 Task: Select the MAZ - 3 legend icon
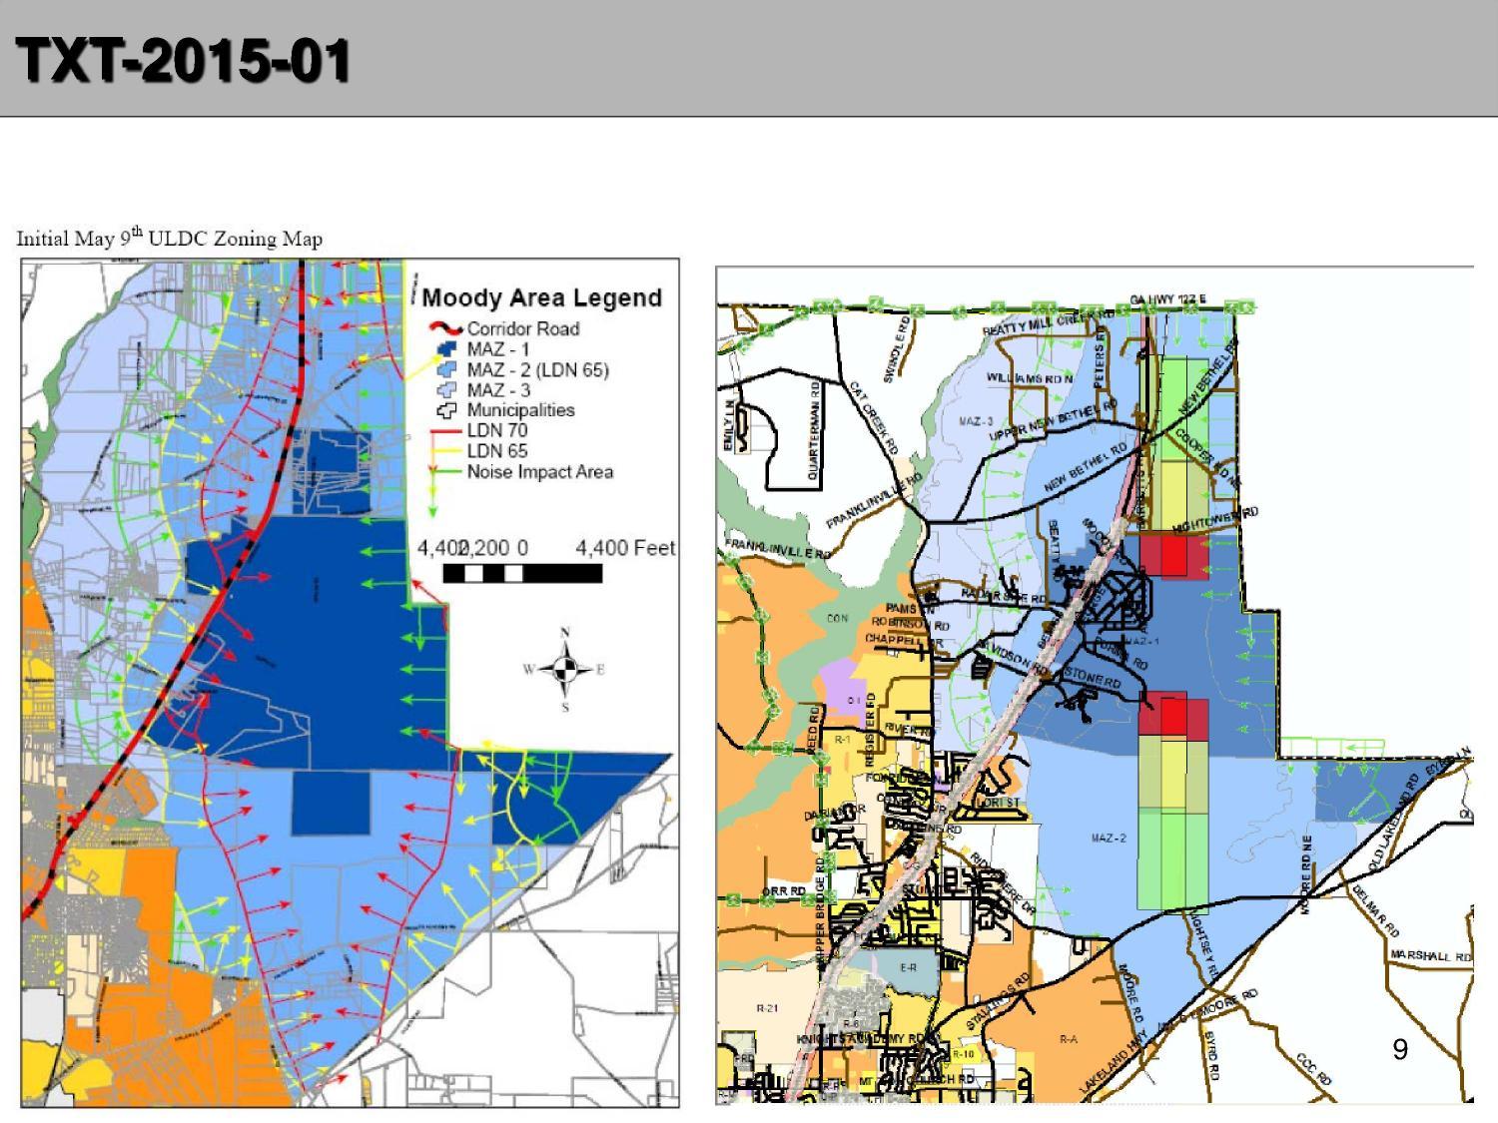point(446,390)
